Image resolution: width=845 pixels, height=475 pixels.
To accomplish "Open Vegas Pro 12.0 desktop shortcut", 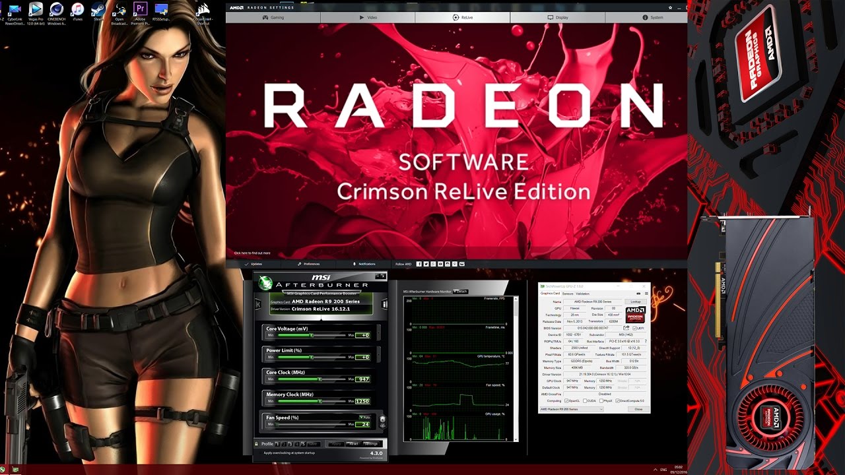I will (36, 13).
